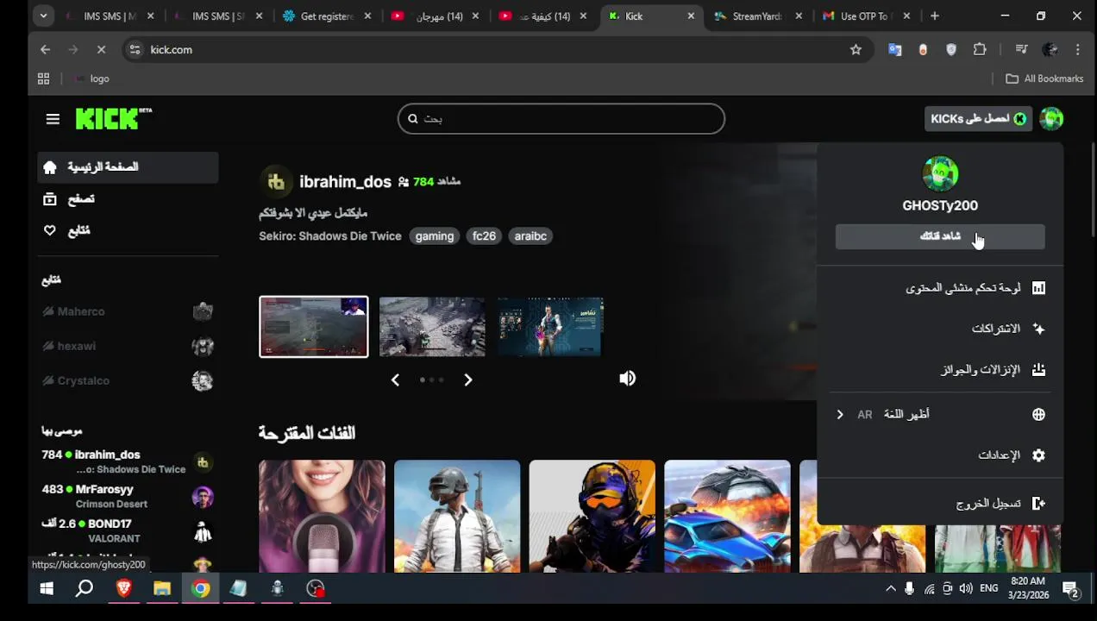The image size is (1097, 621).
Task: Open followed channel Maherco
Action: [x=128, y=311]
